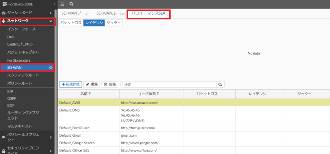
Task: Open BGP routing menu item
Action: pyautogui.click(x=11, y=106)
